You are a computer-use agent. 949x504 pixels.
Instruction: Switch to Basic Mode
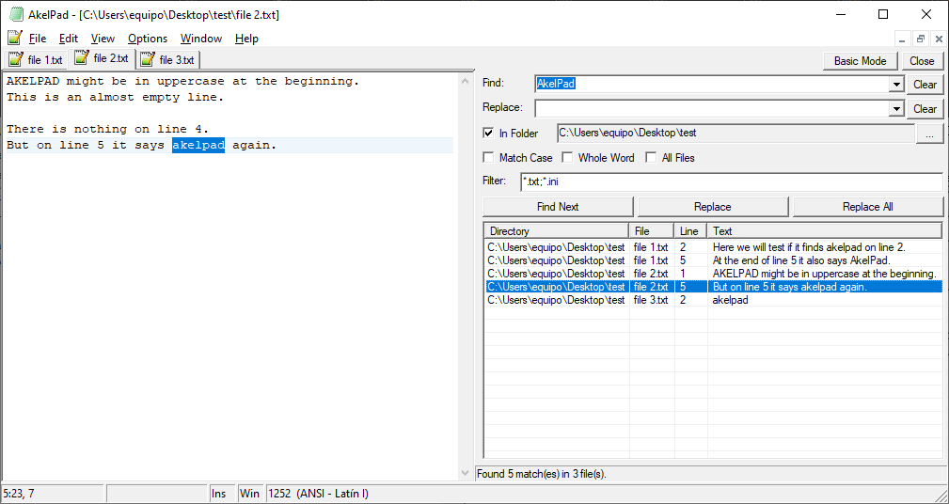pos(860,60)
